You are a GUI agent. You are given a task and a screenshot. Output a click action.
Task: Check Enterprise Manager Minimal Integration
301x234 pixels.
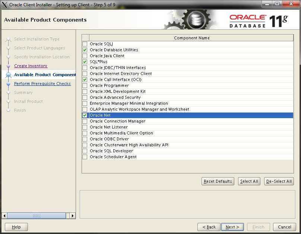[85, 103]
